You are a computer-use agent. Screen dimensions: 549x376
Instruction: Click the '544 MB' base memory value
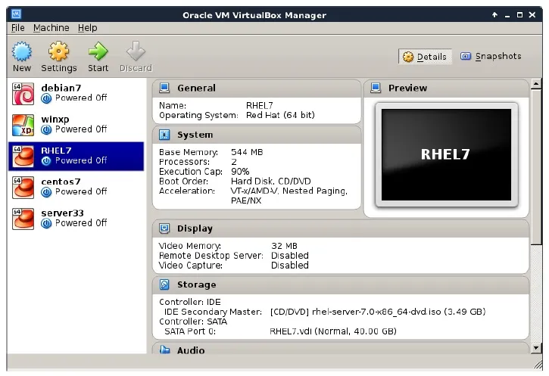(x=247, y=152)
